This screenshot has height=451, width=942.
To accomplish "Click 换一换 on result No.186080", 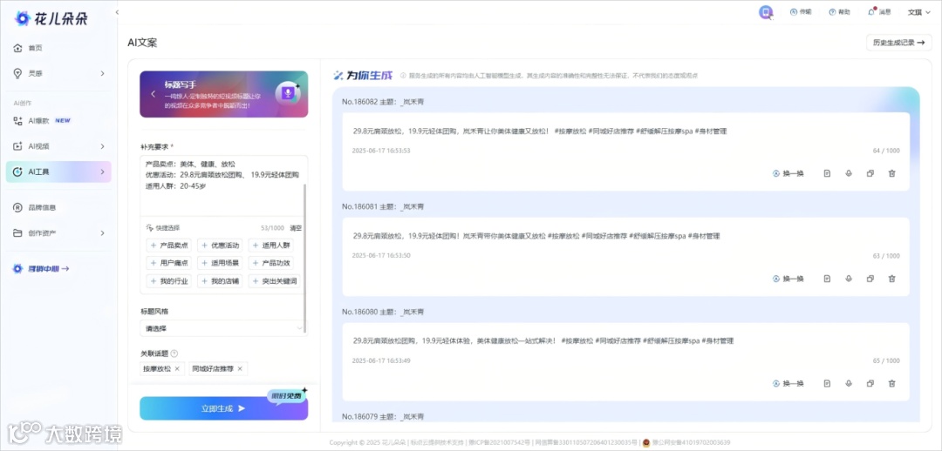I will 788,383.
